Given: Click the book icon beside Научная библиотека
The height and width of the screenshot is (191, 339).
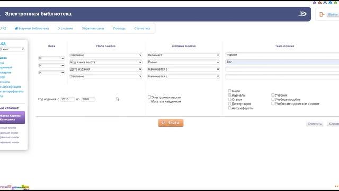Looking at the screenshot, I should coord(16,28).
